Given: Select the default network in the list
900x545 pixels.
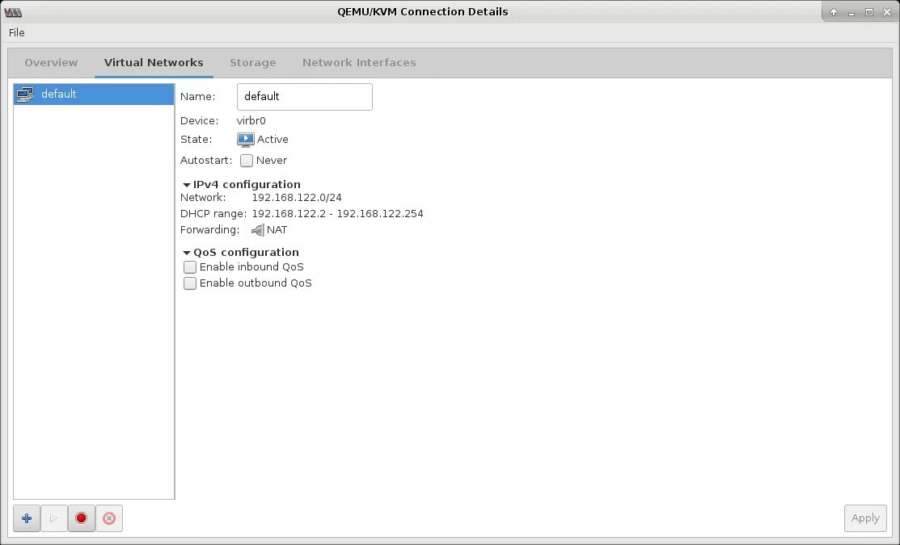Looking at the screenshot, I should 94,94.
